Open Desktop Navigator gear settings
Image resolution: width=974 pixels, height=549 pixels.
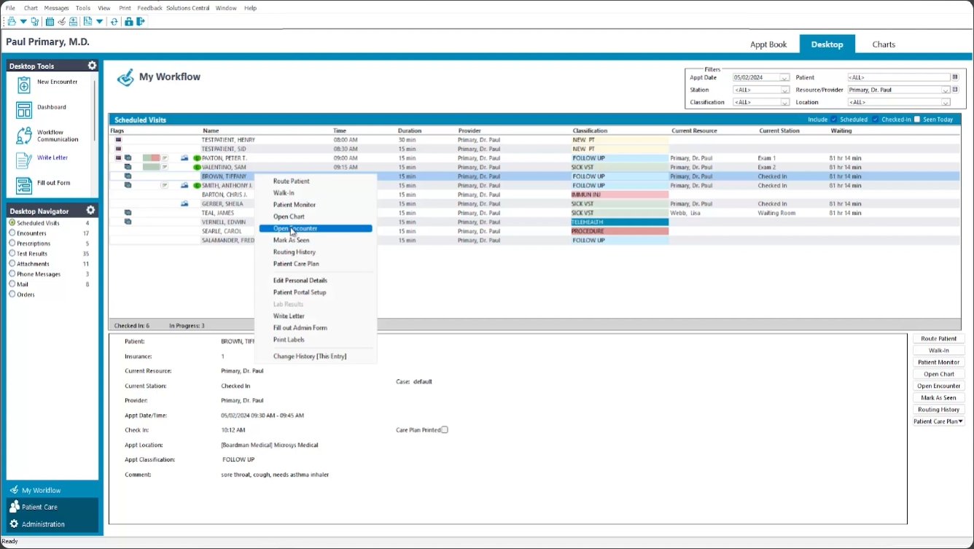click(91, 211)
